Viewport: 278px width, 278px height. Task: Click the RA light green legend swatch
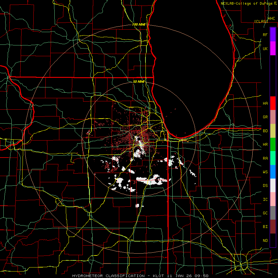[x=273, y=158]
